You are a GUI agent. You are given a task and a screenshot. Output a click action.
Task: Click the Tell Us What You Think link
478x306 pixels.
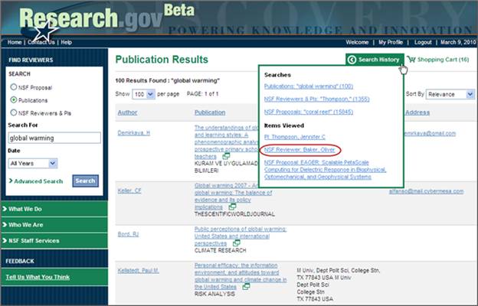38,276
